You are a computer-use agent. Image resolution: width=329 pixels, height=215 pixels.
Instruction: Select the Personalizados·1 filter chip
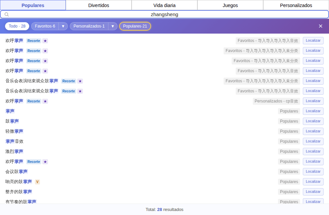[89, 26]
